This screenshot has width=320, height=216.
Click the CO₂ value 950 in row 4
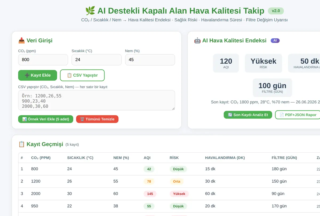click(35, 206)
